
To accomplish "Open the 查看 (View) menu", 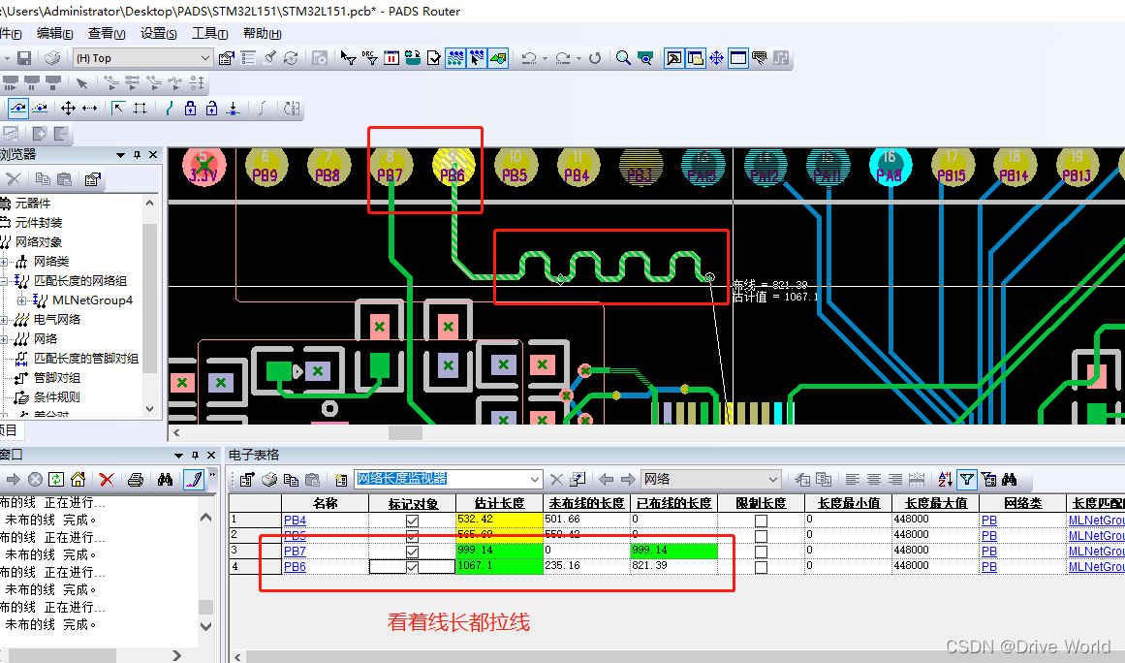I will click(x=107, y=34).
